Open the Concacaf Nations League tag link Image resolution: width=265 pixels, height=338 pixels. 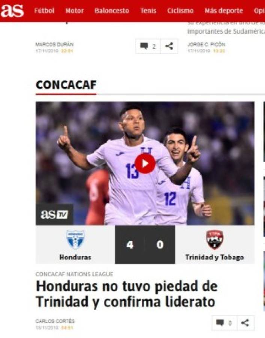pyautogui.click(x=75, y=274)
